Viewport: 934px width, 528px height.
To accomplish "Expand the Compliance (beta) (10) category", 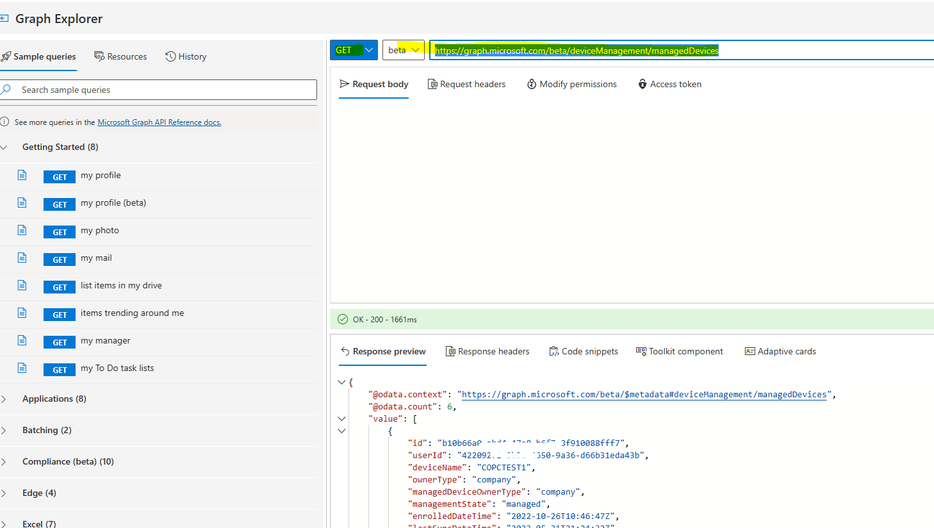I will click(x=4, y=462).
